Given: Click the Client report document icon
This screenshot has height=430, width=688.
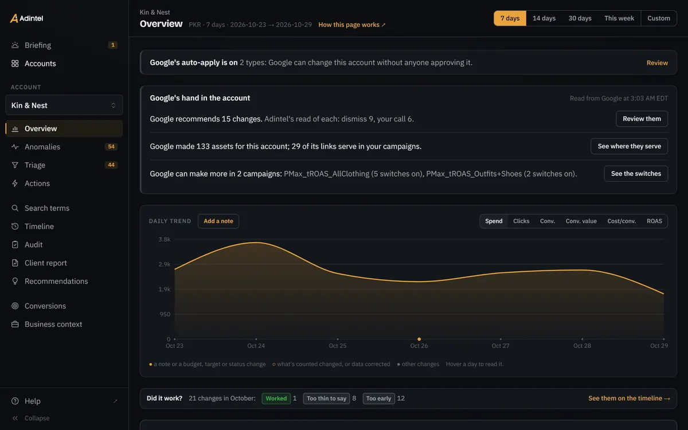Looking at the screenshot, I should pos(15,263).
